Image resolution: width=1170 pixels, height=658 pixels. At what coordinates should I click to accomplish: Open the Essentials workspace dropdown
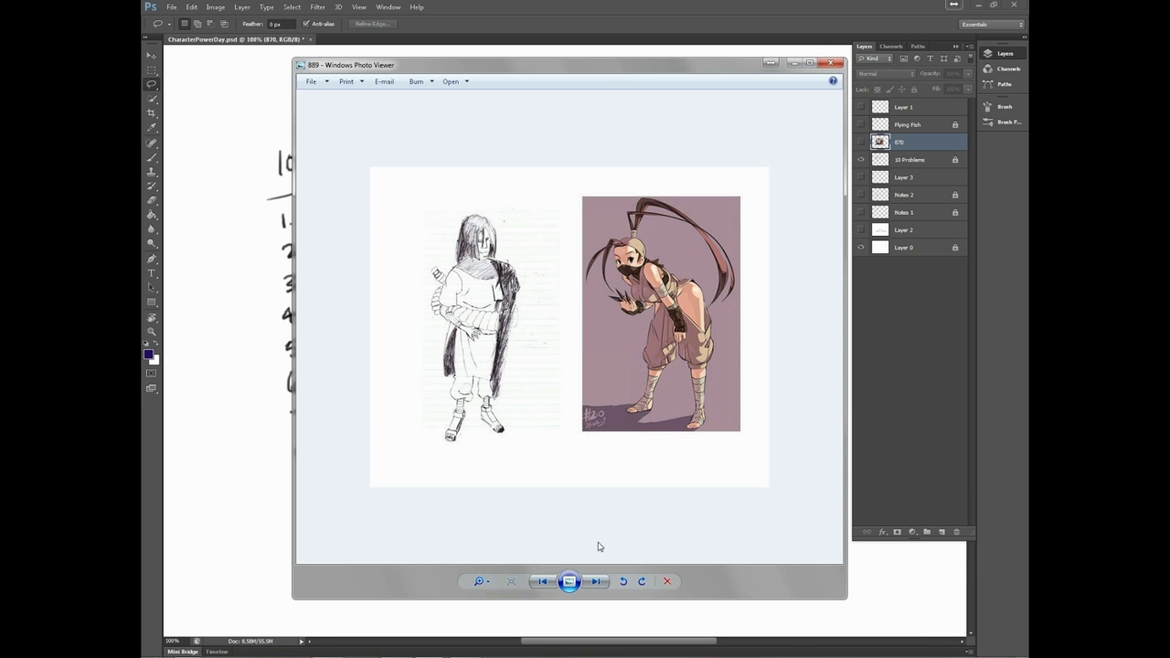point(992,25)
